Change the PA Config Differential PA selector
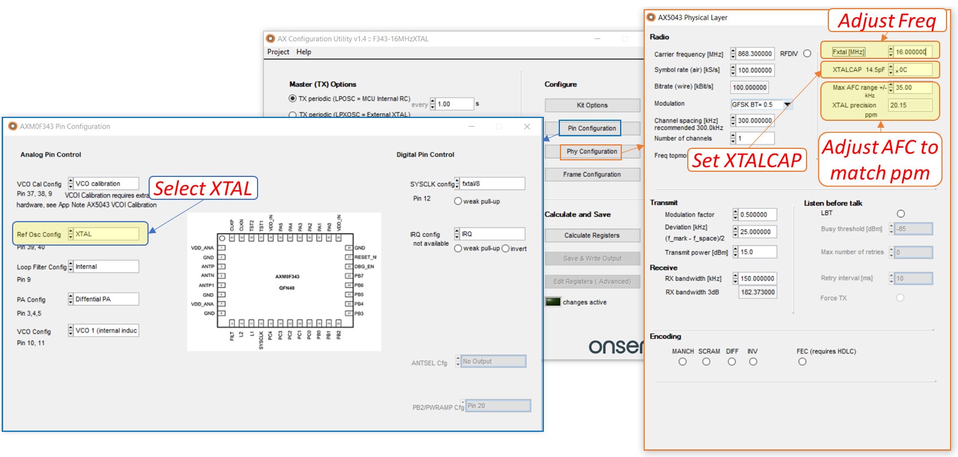This screenshot has width=958, height=457. pos(71,299)
